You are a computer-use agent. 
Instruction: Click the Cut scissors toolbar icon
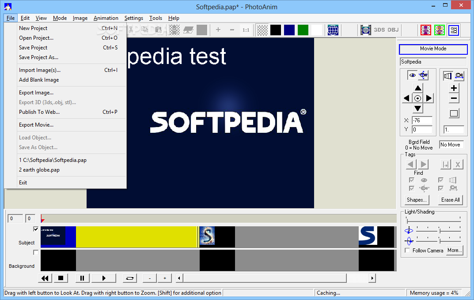[x=131, y=30]
